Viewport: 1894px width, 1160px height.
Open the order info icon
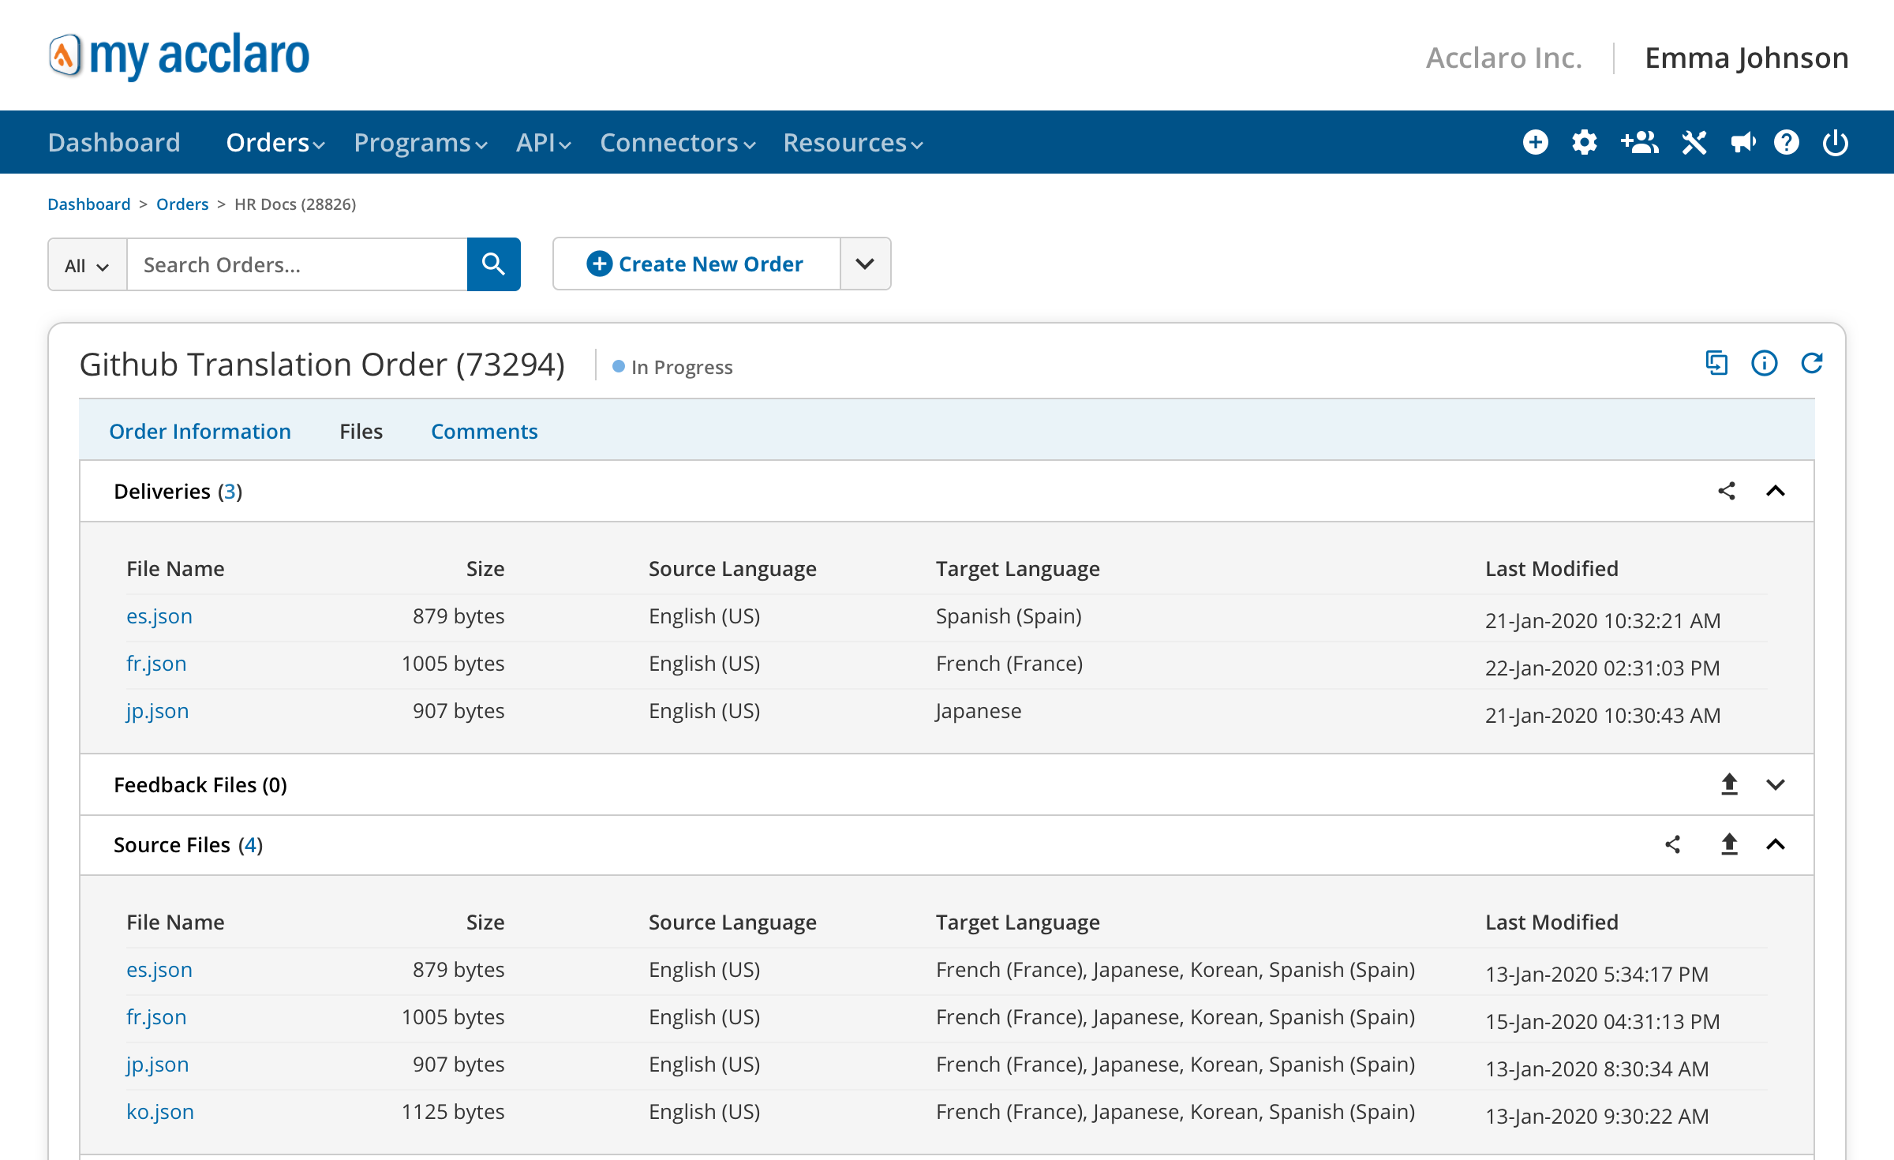pos(1764,363)
